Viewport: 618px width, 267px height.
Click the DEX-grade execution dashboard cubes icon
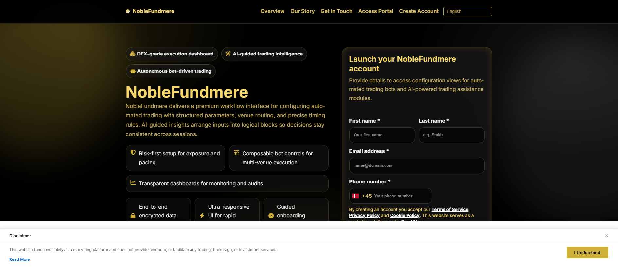coord(133,54)
